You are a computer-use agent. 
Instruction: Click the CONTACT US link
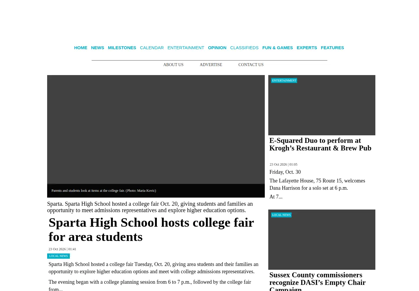(251, 65)
